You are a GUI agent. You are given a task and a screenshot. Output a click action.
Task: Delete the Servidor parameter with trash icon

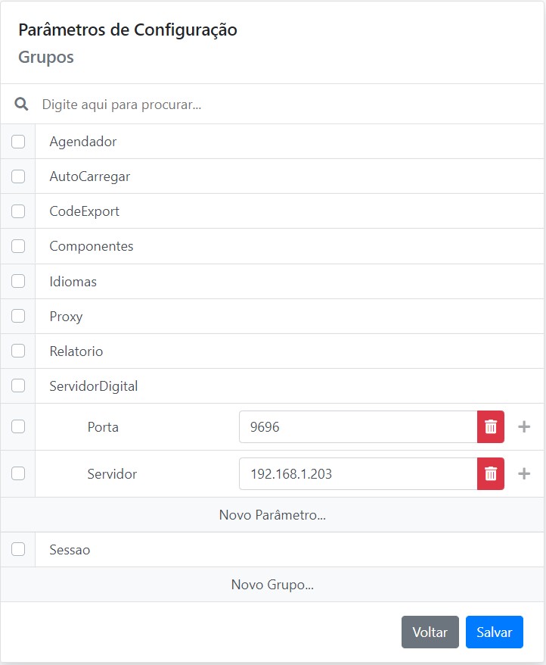coord(490,474)
